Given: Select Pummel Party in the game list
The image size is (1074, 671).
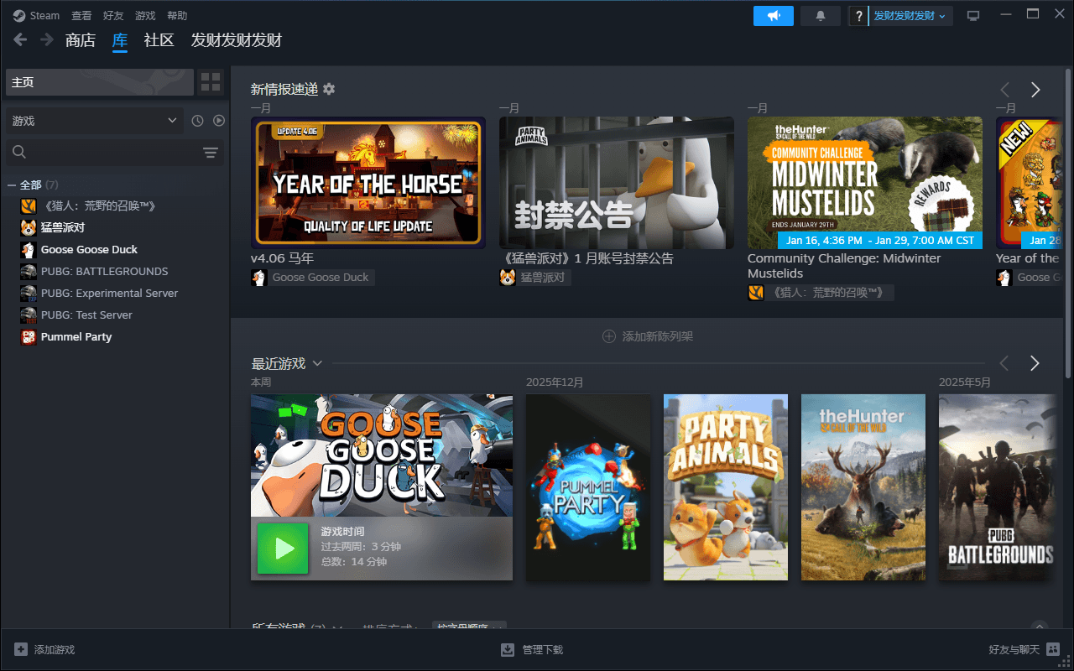Looking at the screenshot, I should click(x=76, y=336).
